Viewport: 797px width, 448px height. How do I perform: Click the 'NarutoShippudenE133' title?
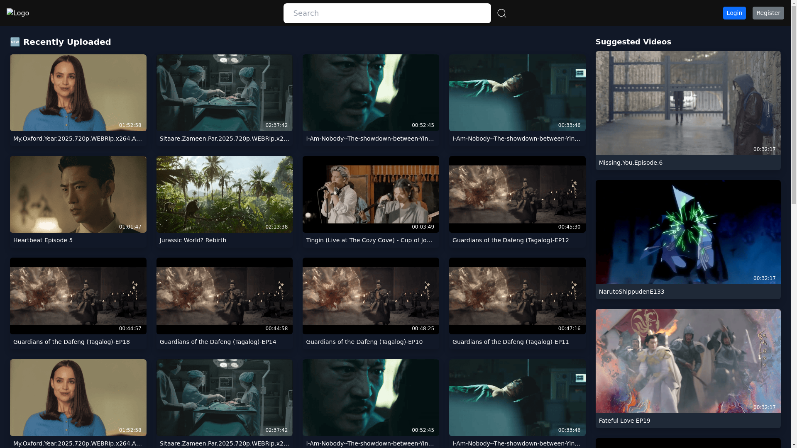[631, 292]
